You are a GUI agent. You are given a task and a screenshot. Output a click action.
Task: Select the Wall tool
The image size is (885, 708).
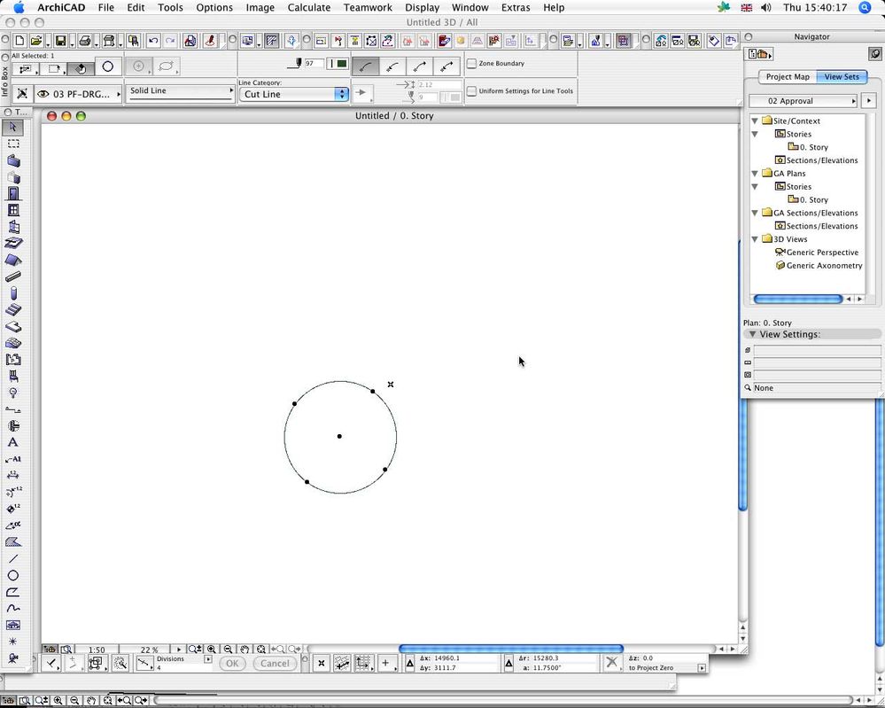tap(12, 162)
